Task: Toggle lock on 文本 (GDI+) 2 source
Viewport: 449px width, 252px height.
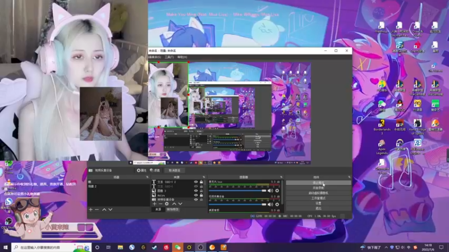Action: pos(201,181)
